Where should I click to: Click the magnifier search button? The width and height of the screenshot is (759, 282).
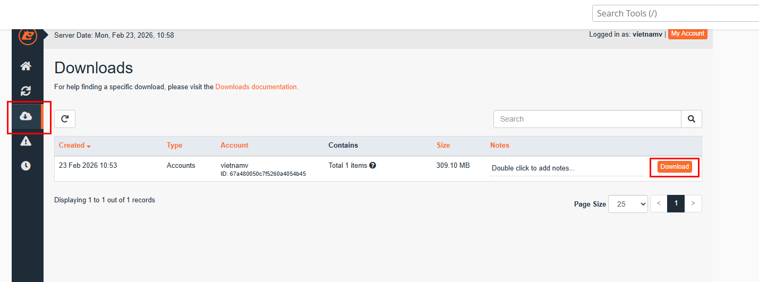[x=692, y=119]
